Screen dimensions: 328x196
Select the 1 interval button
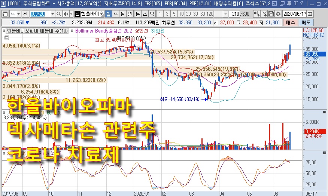click(160, 14)
